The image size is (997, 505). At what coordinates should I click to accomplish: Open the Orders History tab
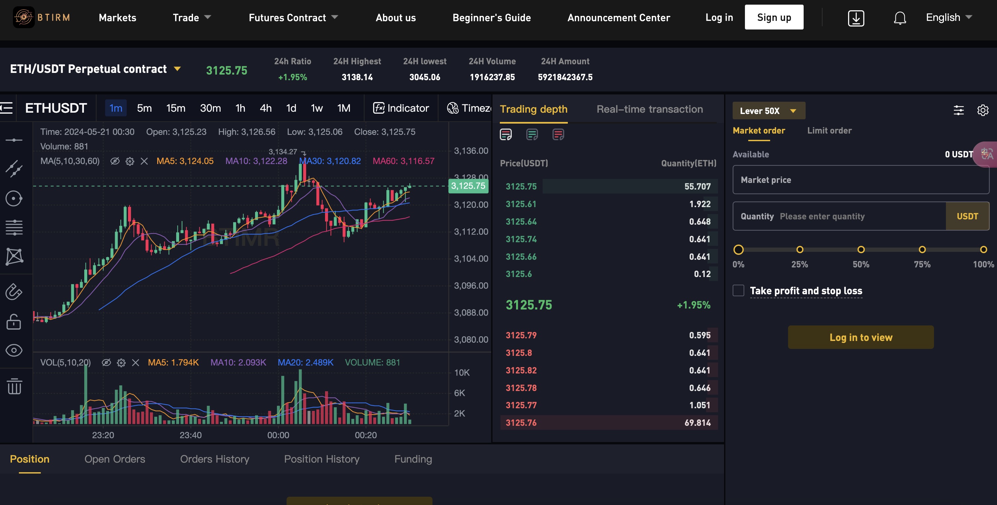pyautogui.click(x=214, y=459)
